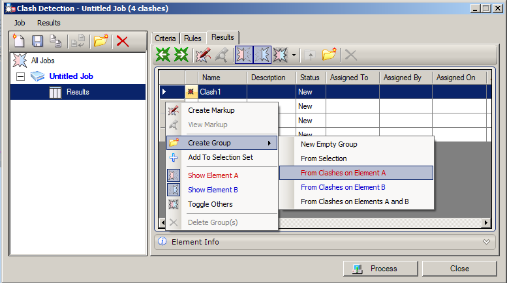
Task: Open dropdown arrow next to Toggle Others
Action: tap(294, 55)
